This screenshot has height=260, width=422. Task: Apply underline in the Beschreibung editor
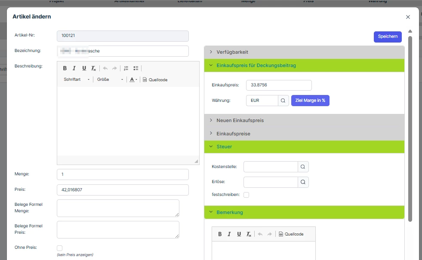point(84,68)
